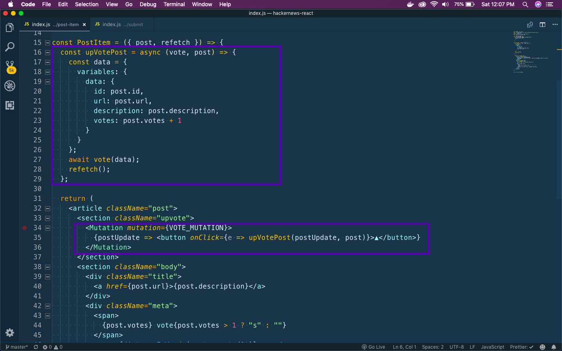Collapse the Mutation fold at line 34
Image resolution: width=562 pixels, height=351 pixels.
point(48,228)
